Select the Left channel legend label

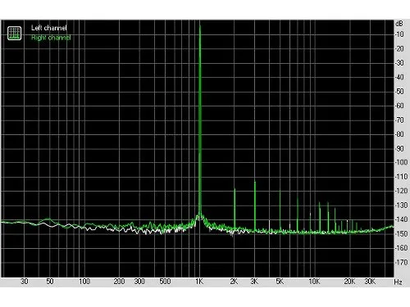[x=49, y=28]
